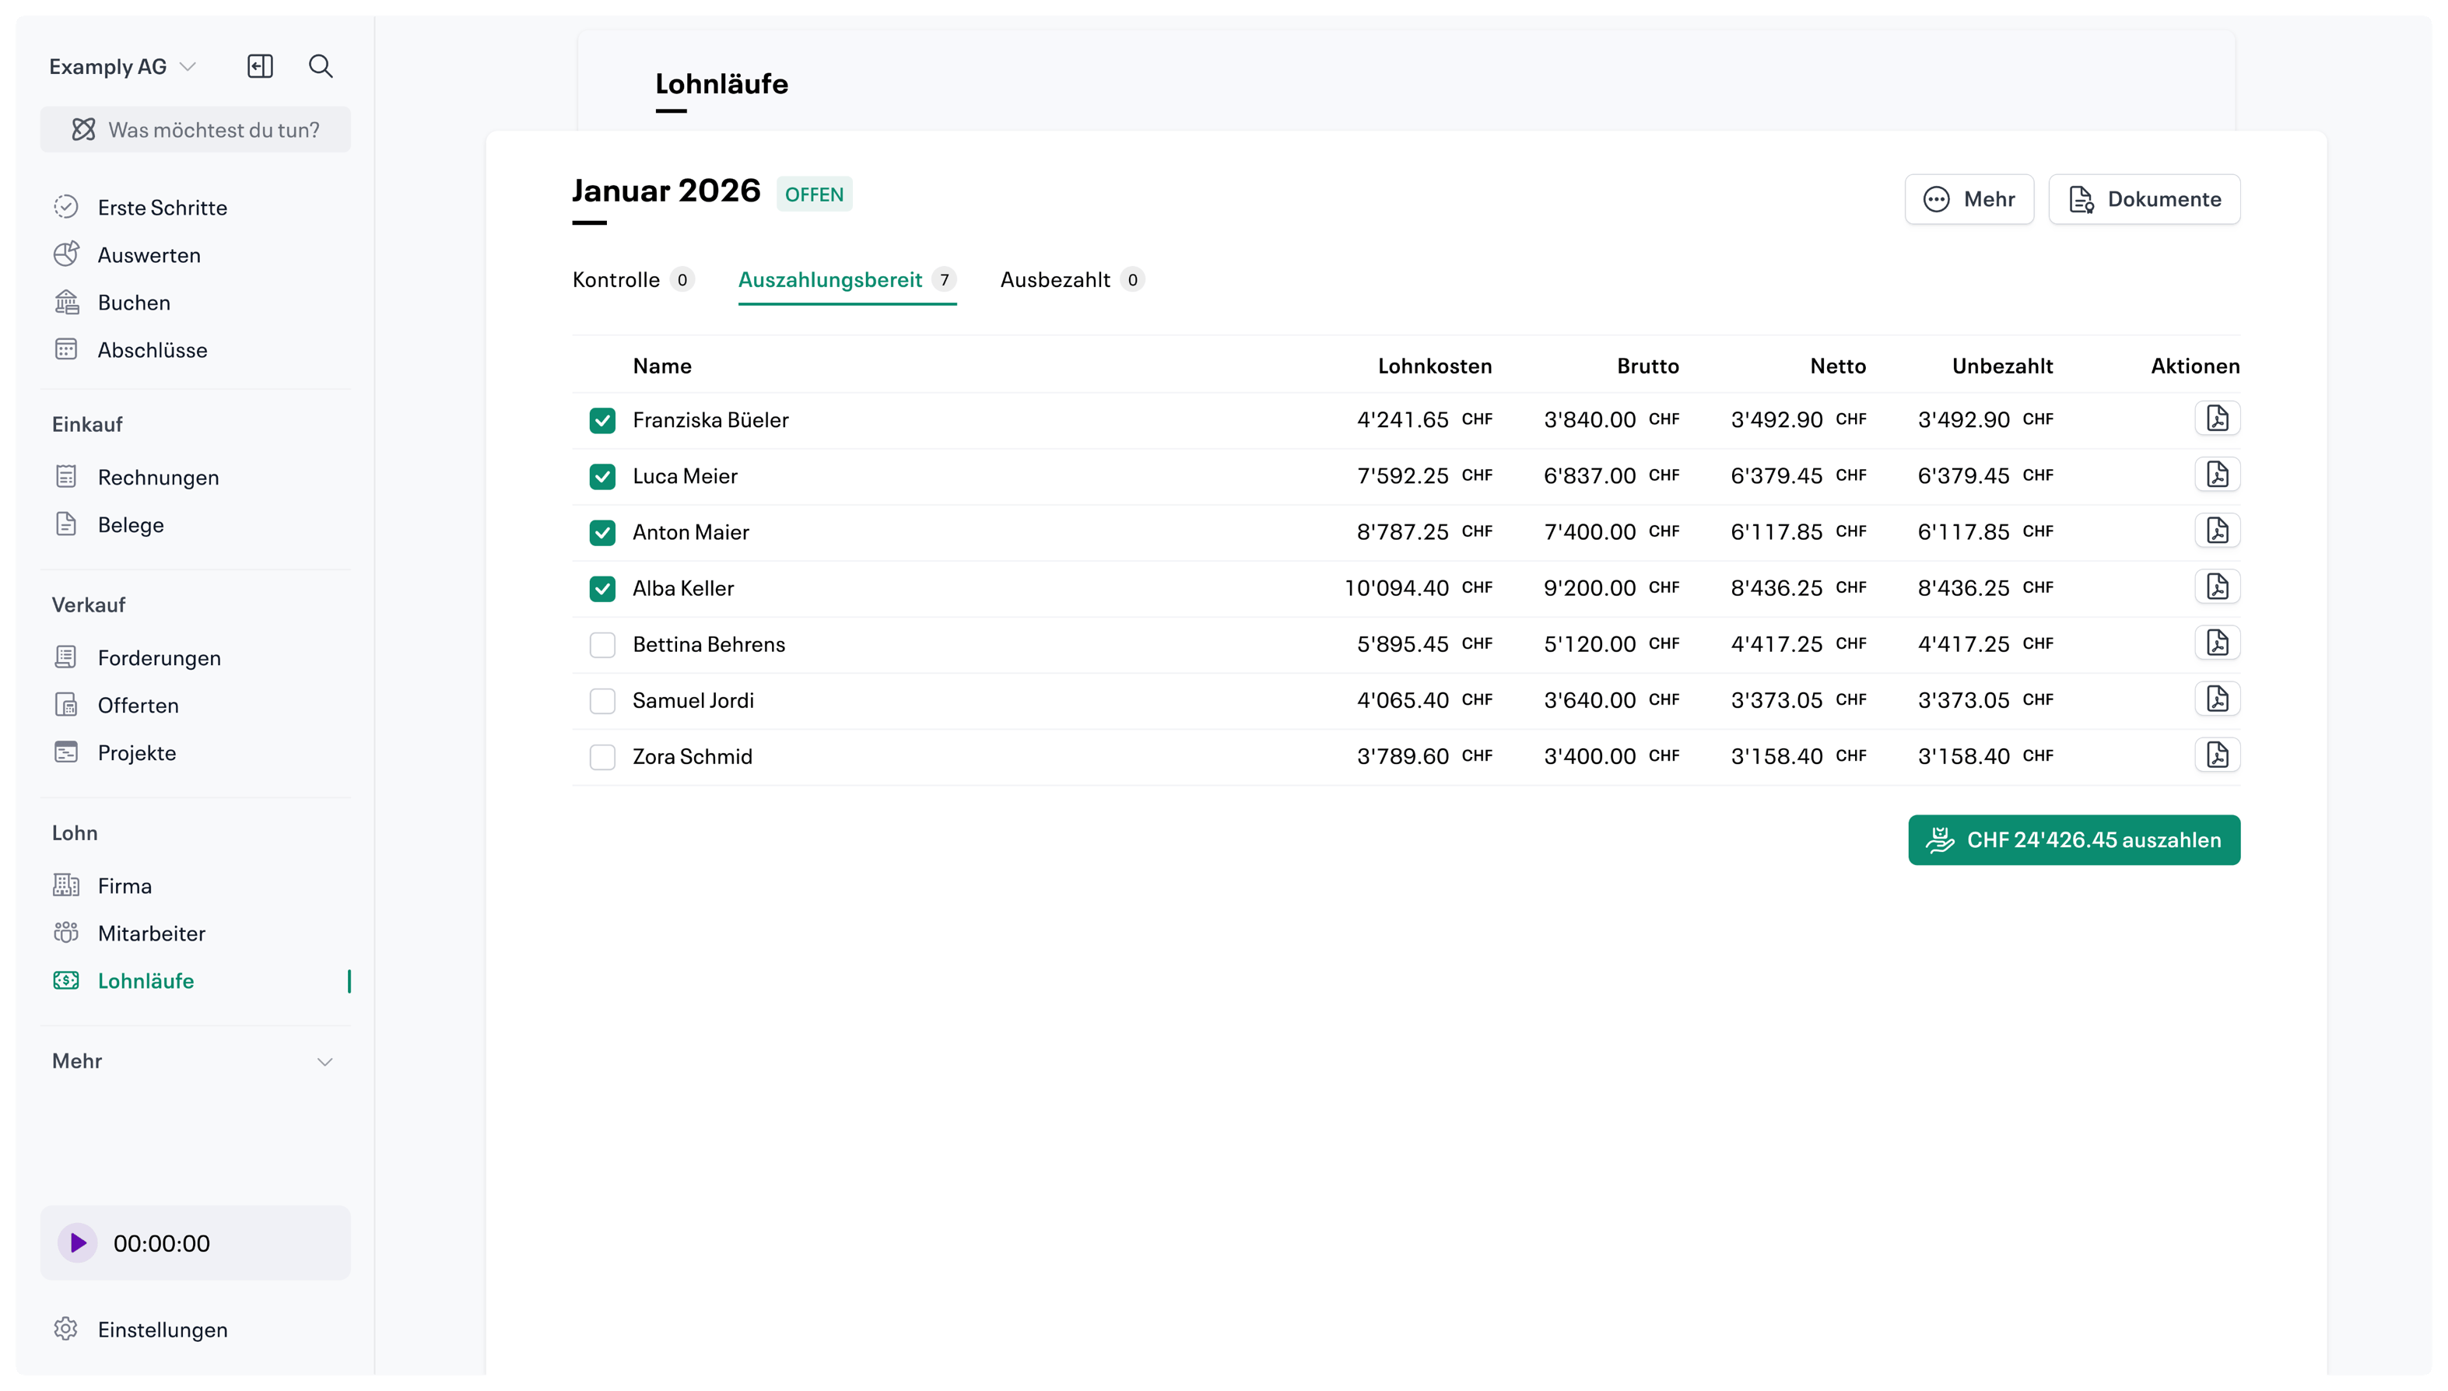Open the PDF document for Zora Schmid

coord(2218,755)
